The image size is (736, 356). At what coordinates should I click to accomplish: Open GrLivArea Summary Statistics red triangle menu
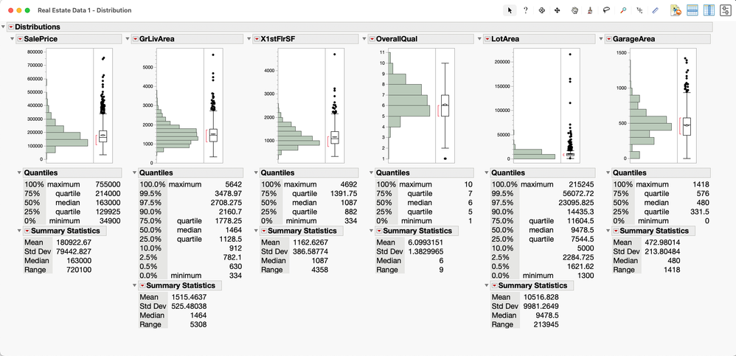pyautogui.click(x=142, y=286)
